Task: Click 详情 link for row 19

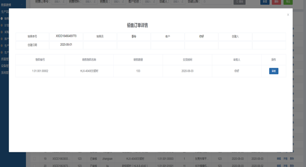Action: [285, 158]
